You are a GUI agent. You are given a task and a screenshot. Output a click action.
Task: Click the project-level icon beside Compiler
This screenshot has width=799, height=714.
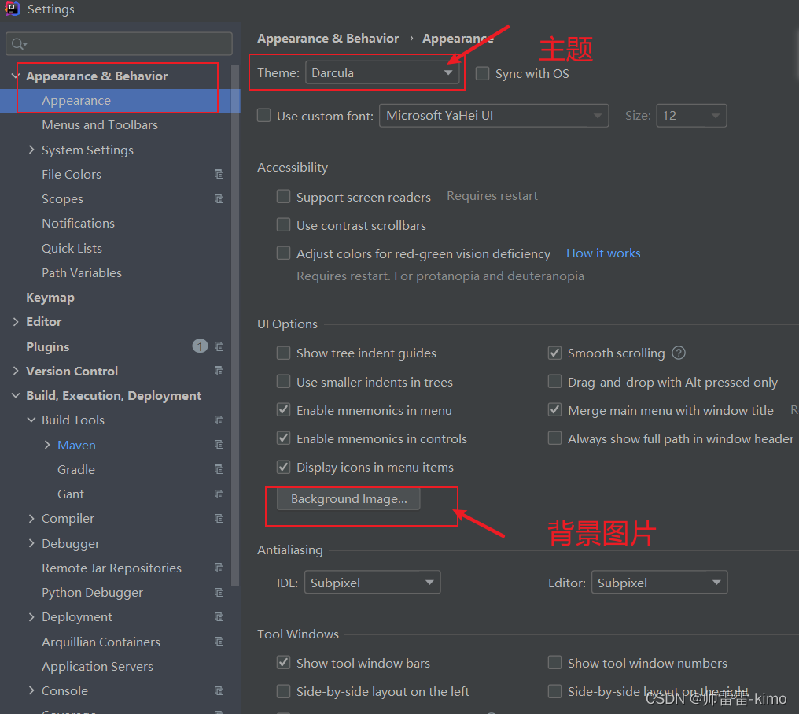tap(219, 519)
